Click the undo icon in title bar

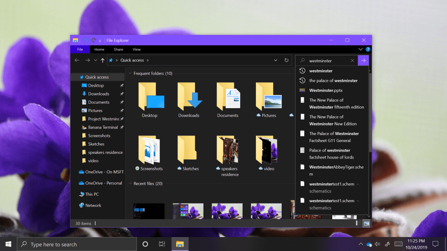86,41
